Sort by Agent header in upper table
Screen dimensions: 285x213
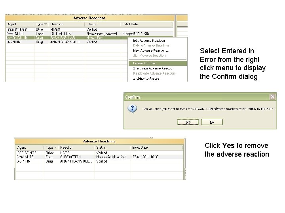point(20,24)
